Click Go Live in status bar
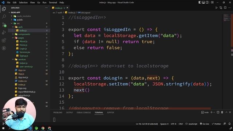The image size is (233, 131). click(205, 124)
